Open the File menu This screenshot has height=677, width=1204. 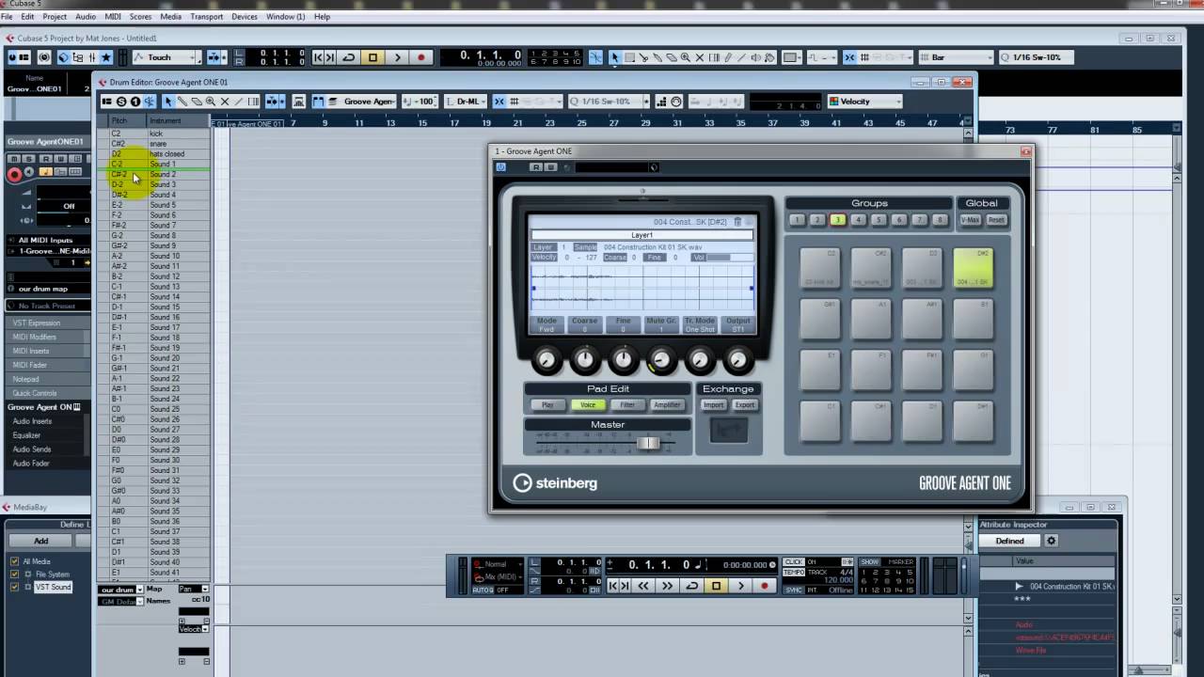[8, 17]
